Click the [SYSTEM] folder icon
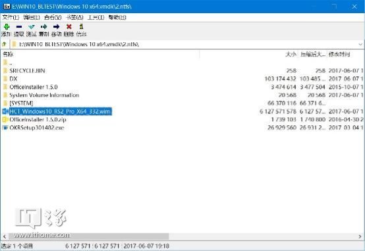Viewport: 365px width, 251px height. 5,103
